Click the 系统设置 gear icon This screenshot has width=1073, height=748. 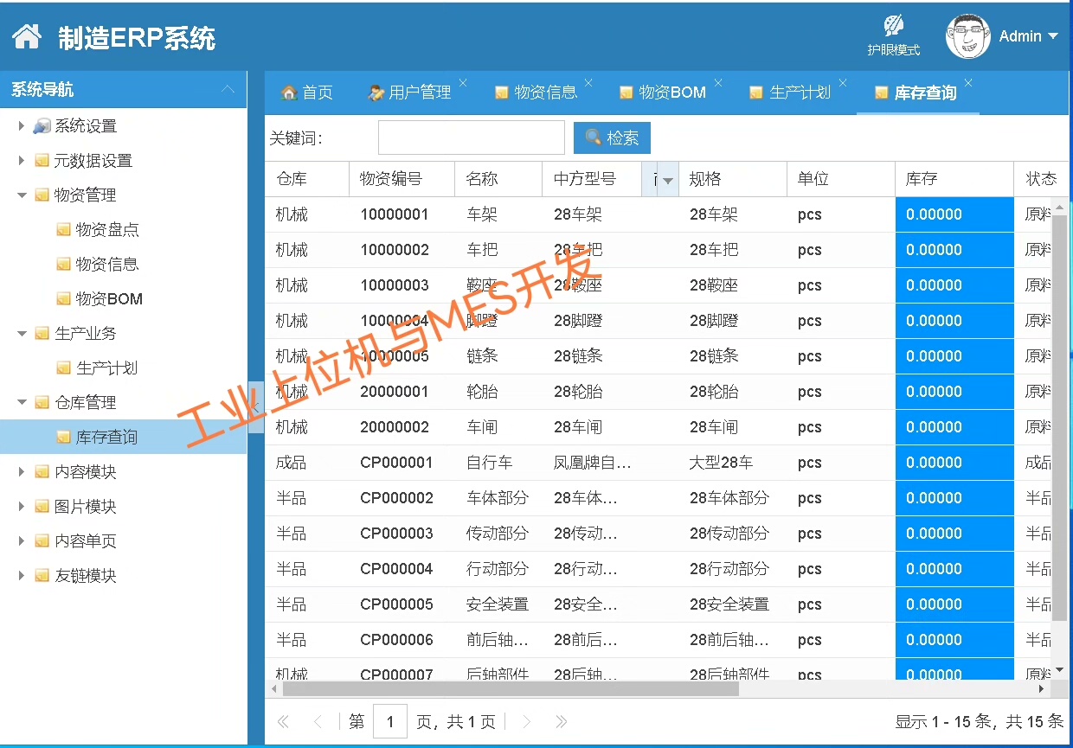42,126
